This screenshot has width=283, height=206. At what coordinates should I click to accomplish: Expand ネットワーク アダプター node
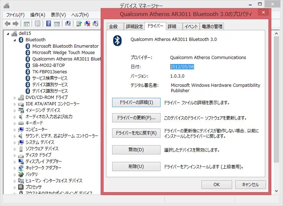(15, 168)
